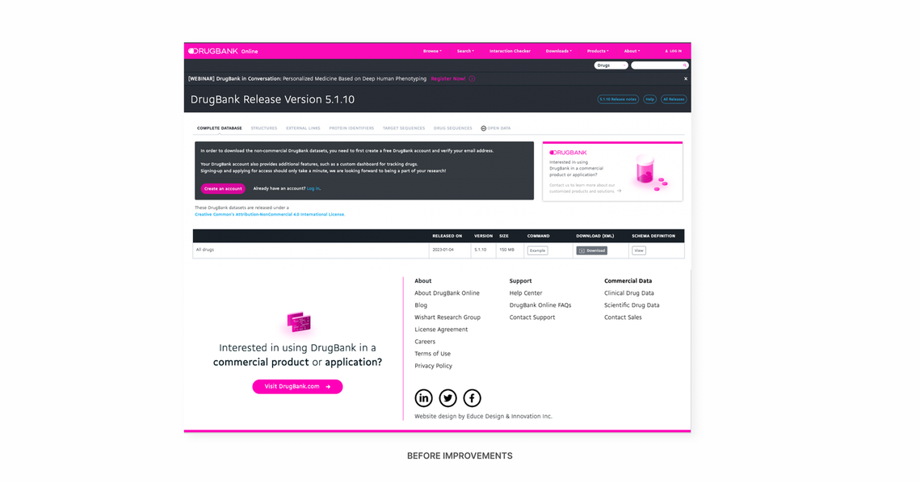Open the DrugBank Facebook icon
Image resolution: width=920 pixels, height=483 pixels.
[x=472, y=398]
